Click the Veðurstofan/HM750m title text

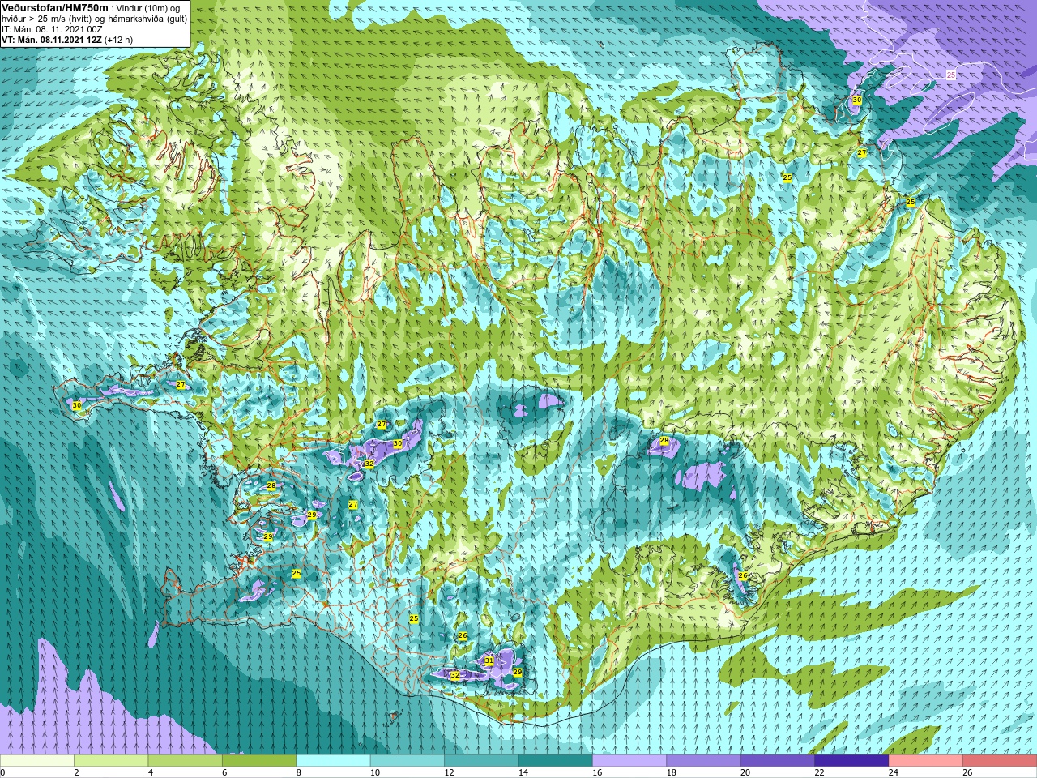pyautogui.click(x=55, y=7)
